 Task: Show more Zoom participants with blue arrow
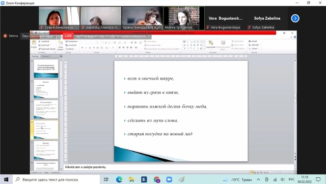[295, 18]
